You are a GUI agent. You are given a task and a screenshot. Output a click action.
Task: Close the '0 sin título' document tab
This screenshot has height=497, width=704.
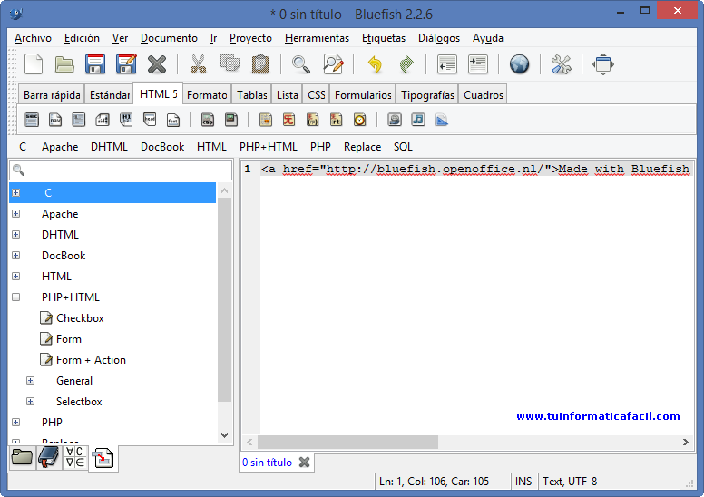click(x=305, y=463)
